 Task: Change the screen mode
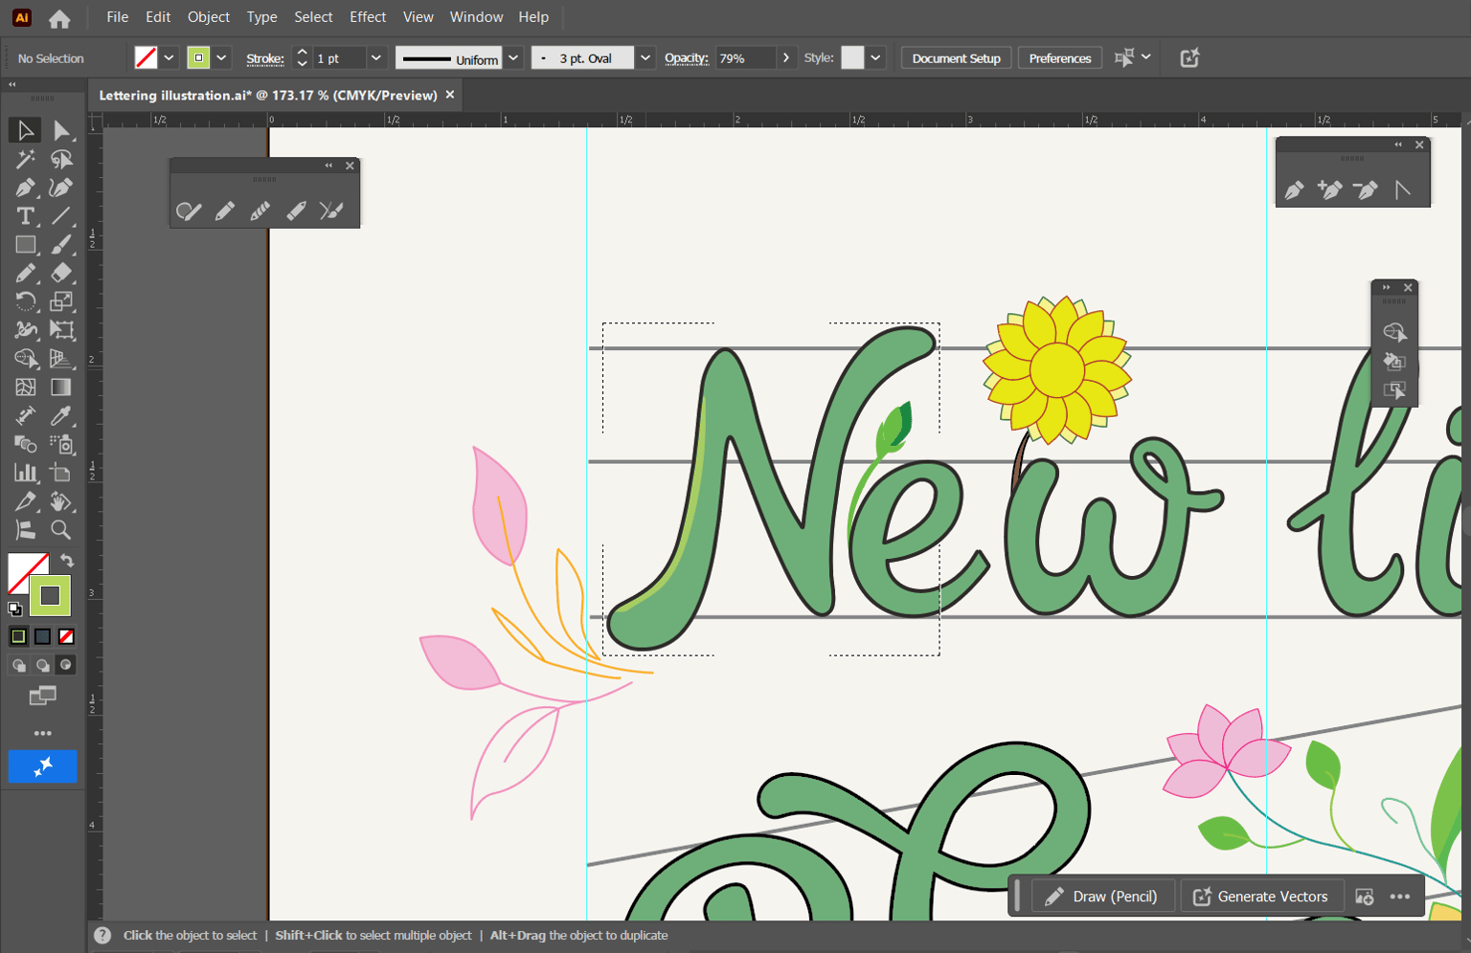(x=42, y=696)
